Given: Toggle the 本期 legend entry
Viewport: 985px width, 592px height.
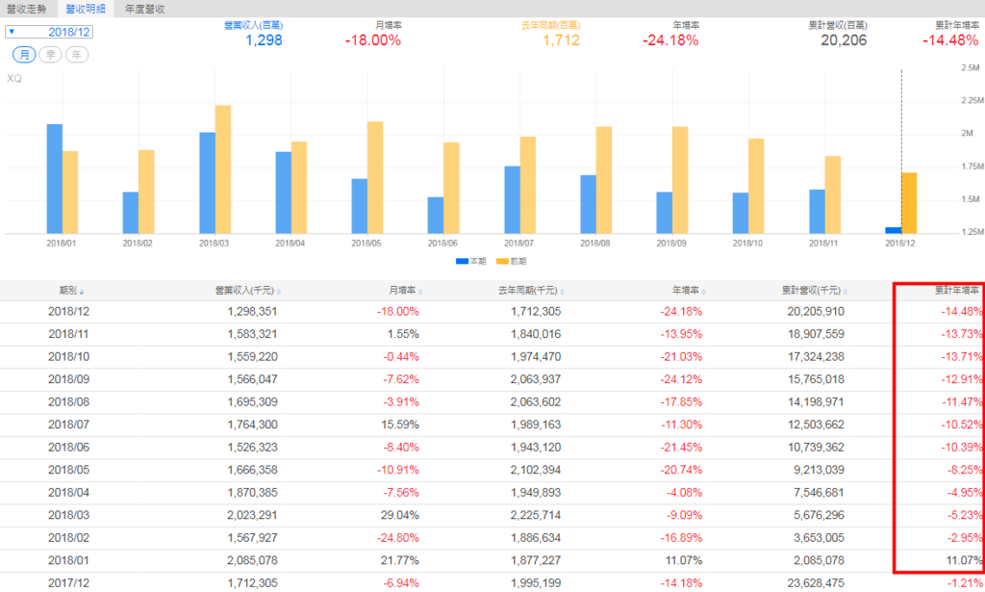Looking at the screenshot, I should pos(471,261).
